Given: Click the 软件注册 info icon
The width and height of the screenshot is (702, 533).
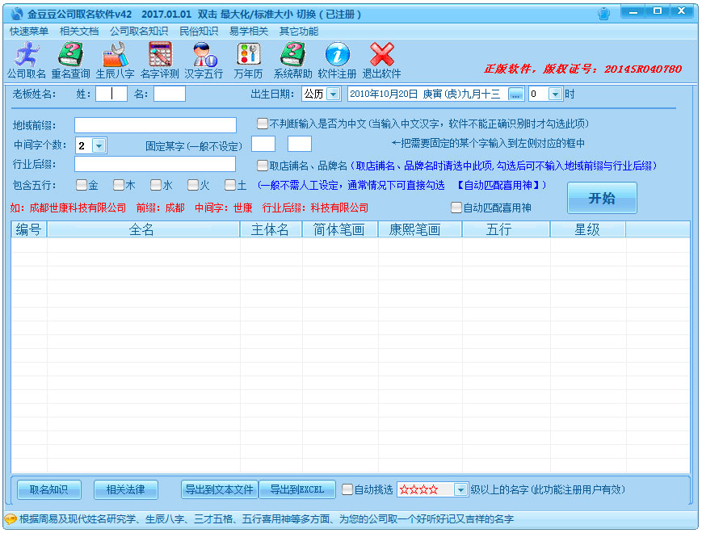Looking at the screenshot, I should (337, 55).
